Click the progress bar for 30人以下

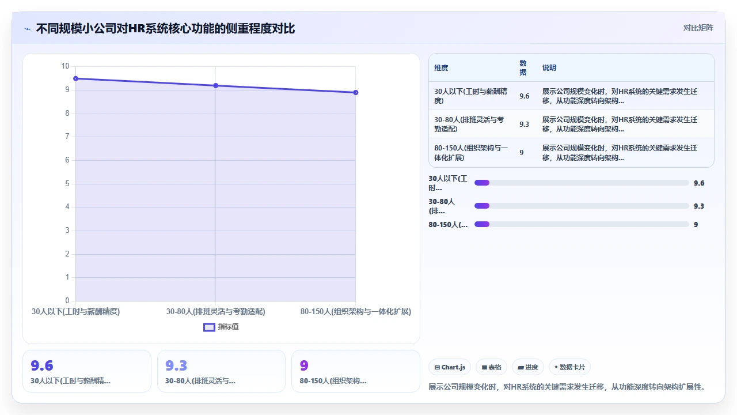pos(582,183)
